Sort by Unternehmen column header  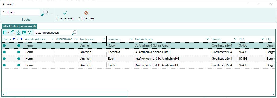144,39
